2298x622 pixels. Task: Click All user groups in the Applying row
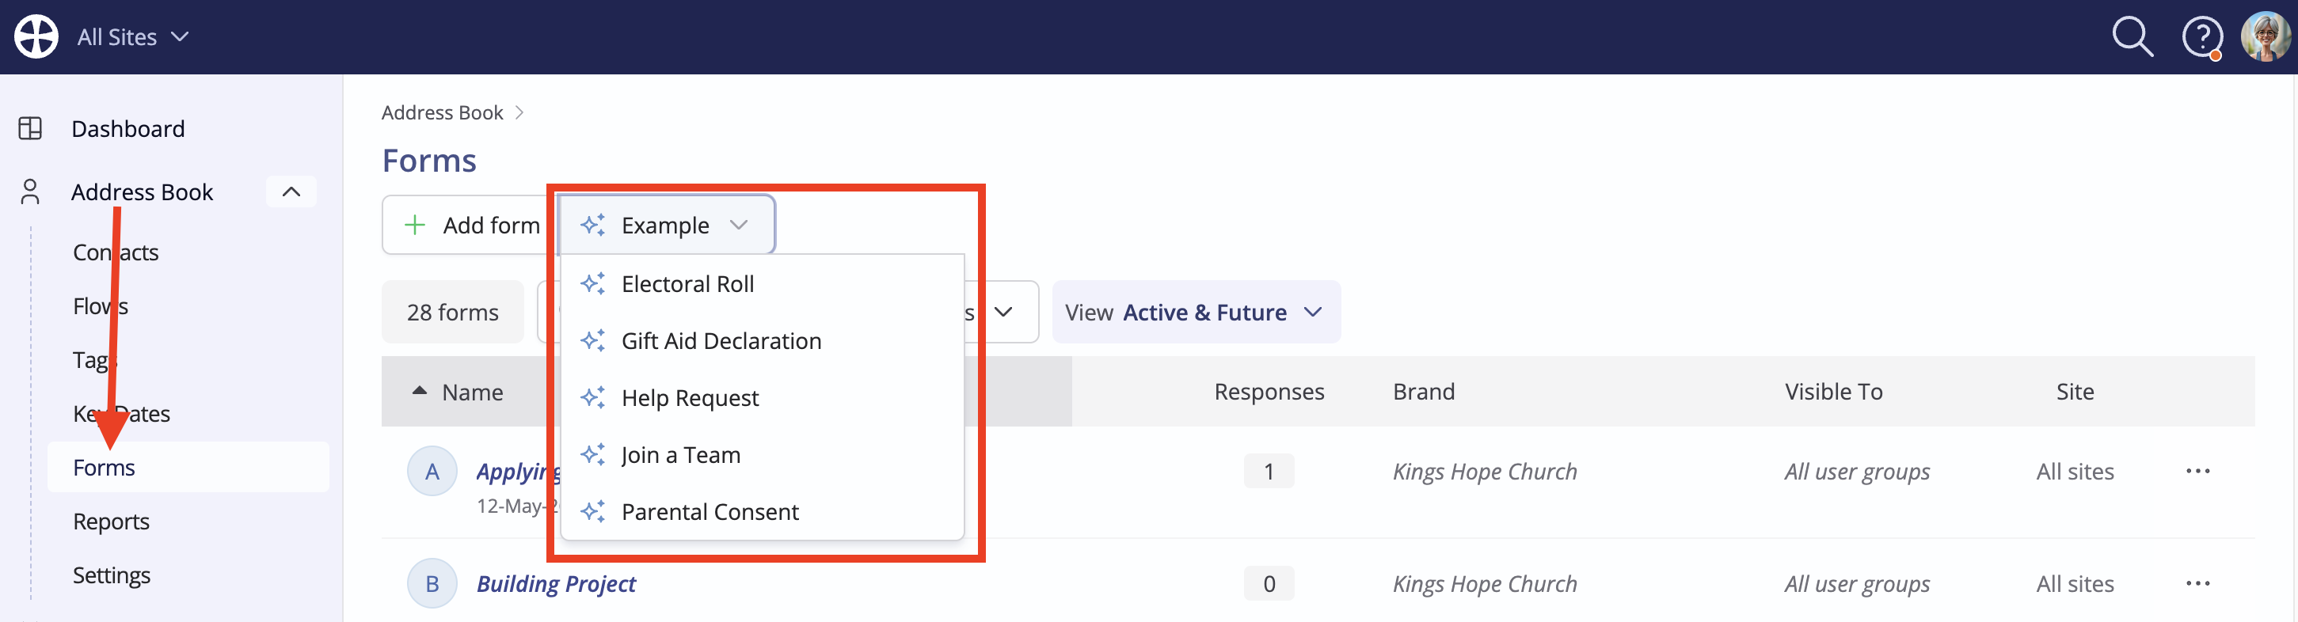[1857, 472]
